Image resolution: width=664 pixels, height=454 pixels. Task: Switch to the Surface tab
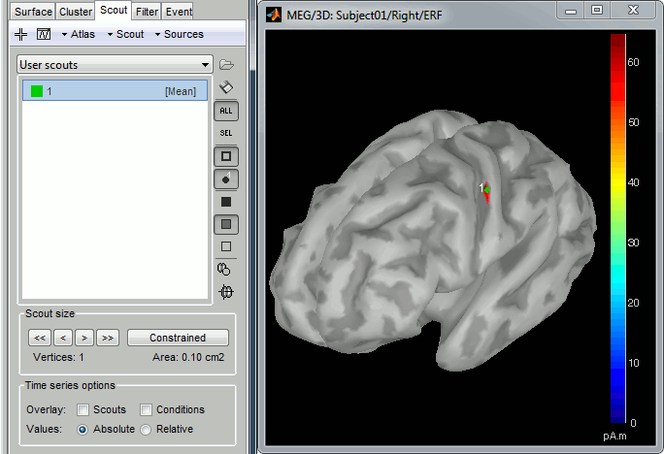[27, 12]
